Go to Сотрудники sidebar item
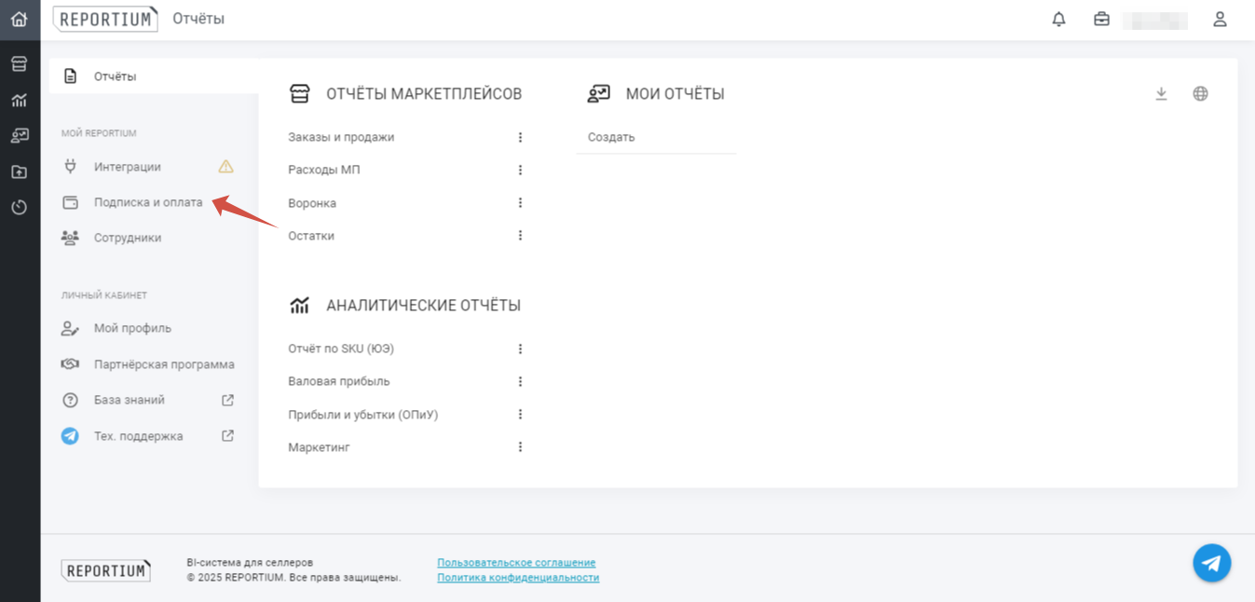 tap(128, 238)
